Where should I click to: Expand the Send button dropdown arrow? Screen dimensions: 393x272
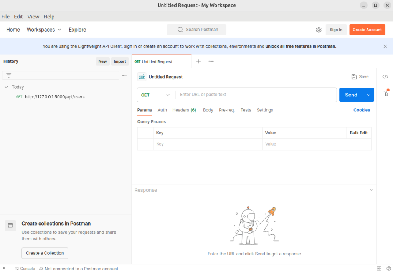pos(368,95)
